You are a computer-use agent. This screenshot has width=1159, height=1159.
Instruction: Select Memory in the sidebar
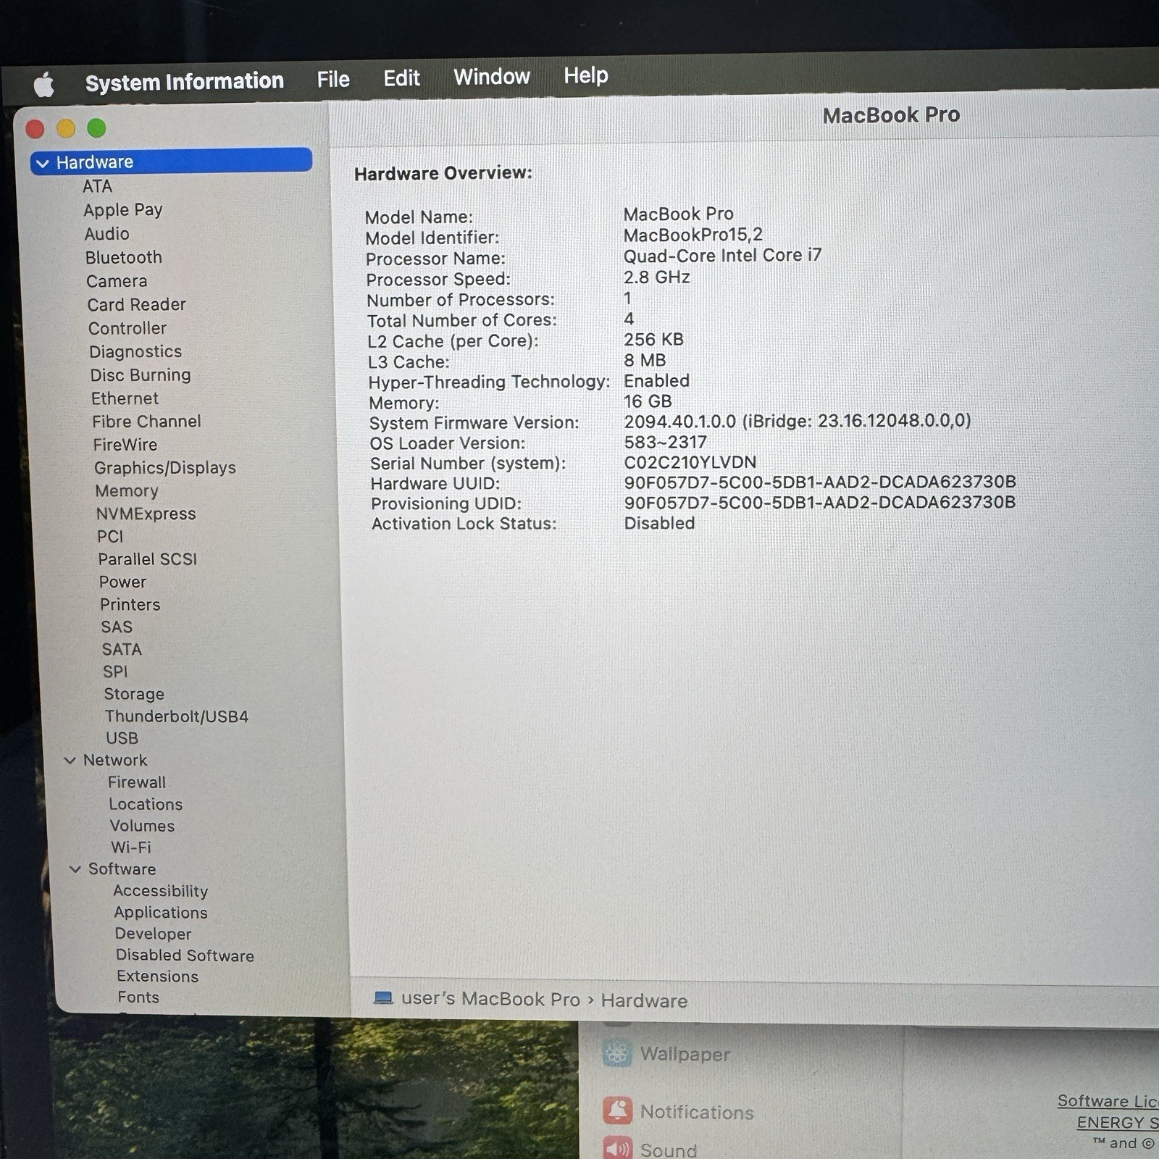tap(127, 491)
